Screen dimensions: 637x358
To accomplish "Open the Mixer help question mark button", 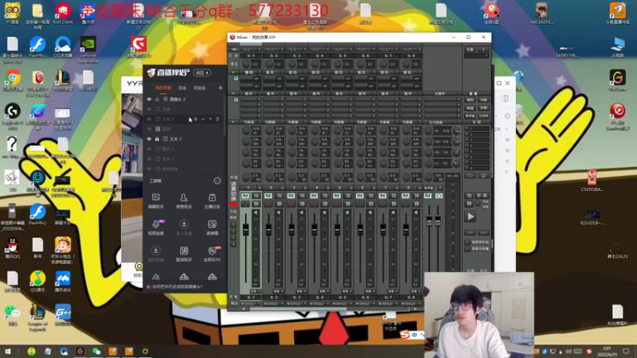I will pyautogui.click(x=483, y=49).
